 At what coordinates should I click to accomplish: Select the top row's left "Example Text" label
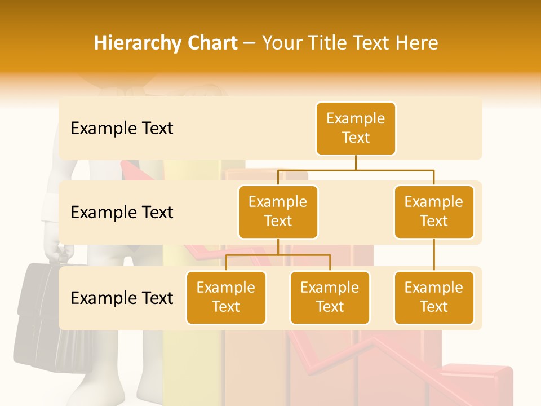coord(122,129)
